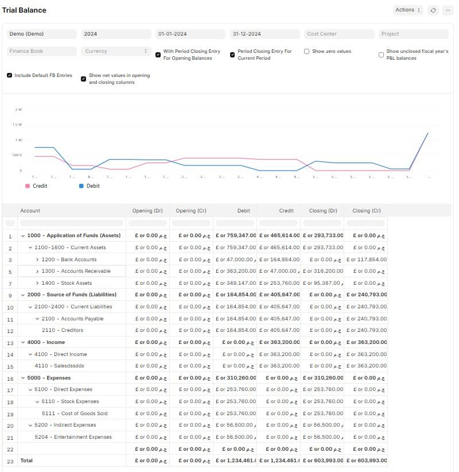Image resolution: width=459 pixels, height=472 pixels.
Task: Click the Cost Center filter field
Action: point(339,34)
